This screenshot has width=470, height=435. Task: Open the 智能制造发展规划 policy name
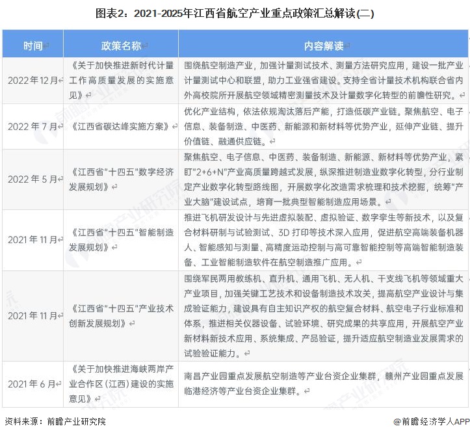tap(122, 239)
